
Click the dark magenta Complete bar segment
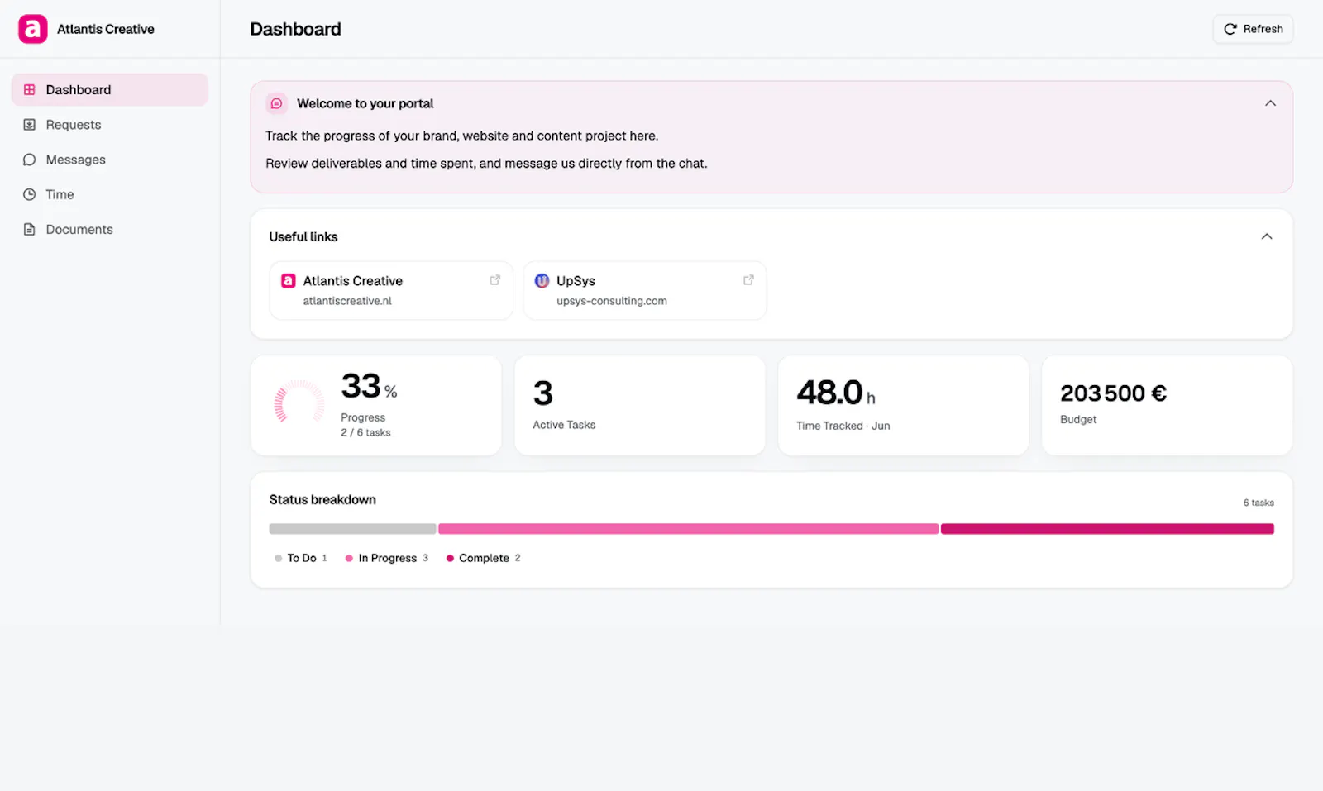pyautogui.click(x=1107, y=529)
